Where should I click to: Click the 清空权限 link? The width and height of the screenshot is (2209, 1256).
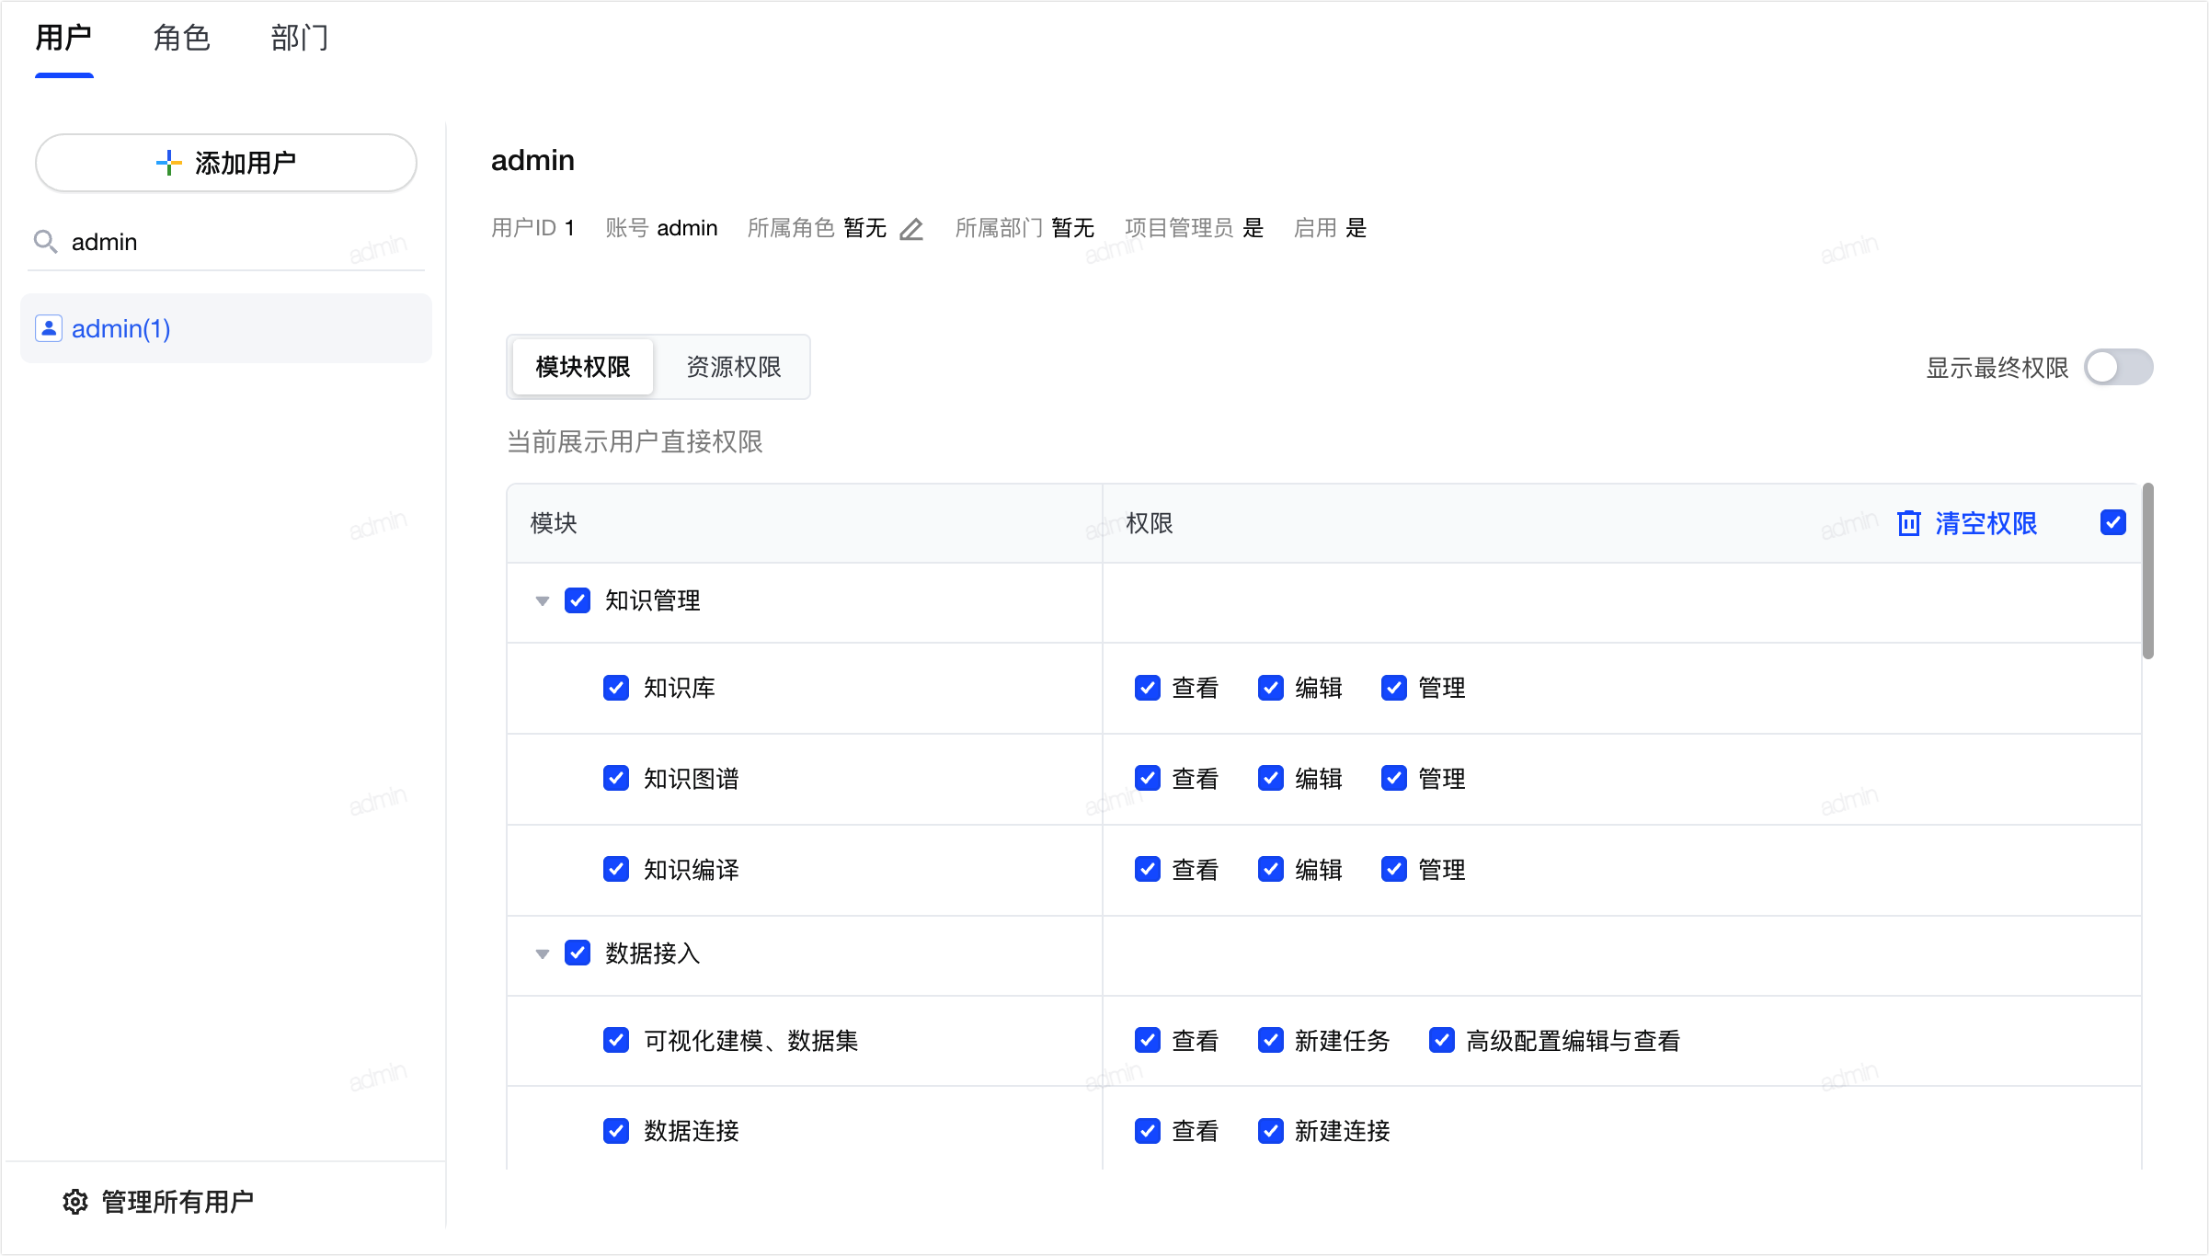1986,523
